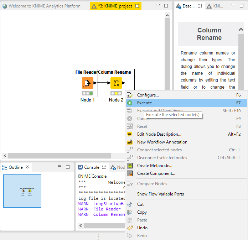Click the green Execute play icon

130,103
